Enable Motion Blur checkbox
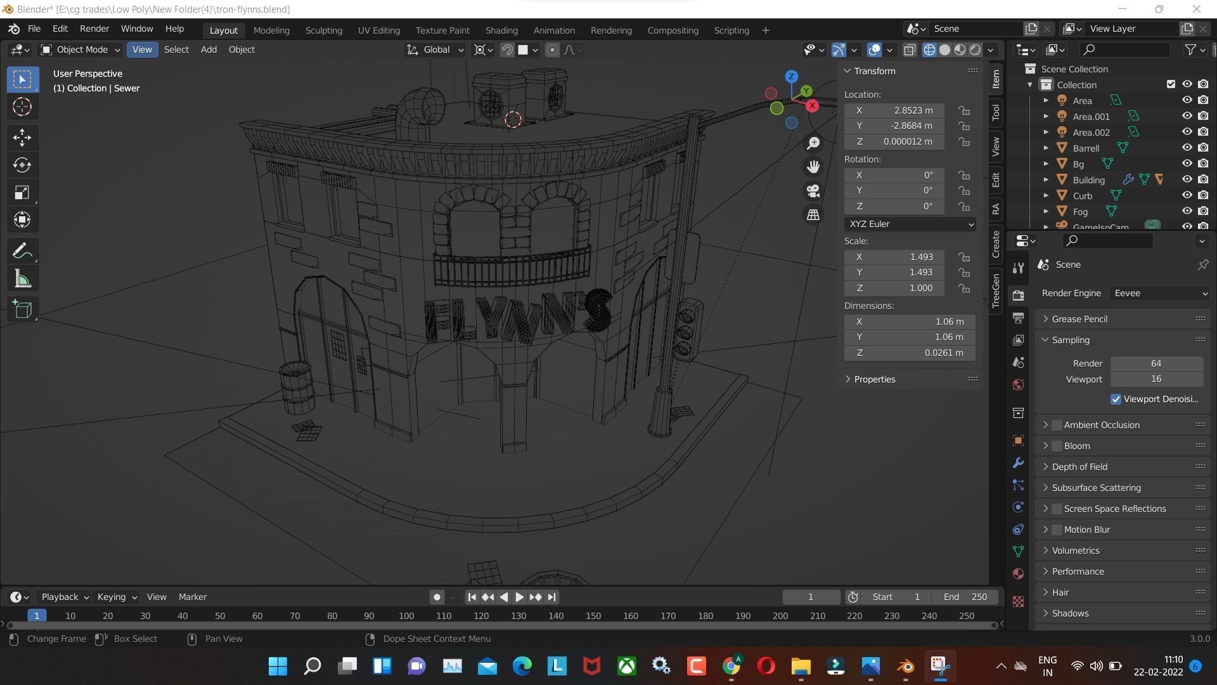Screen dimensions: 1217x685 (1057, 530)
